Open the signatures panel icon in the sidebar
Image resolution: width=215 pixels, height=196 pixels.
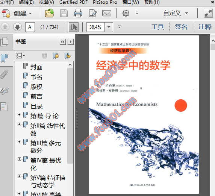pyautogui.click(x=4, y=91)
